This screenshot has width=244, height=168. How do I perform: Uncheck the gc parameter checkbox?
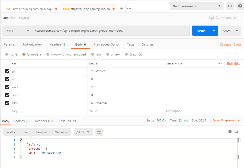click(7, 71)
